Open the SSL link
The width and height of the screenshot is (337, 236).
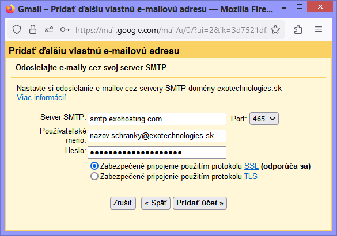[251, 166]
